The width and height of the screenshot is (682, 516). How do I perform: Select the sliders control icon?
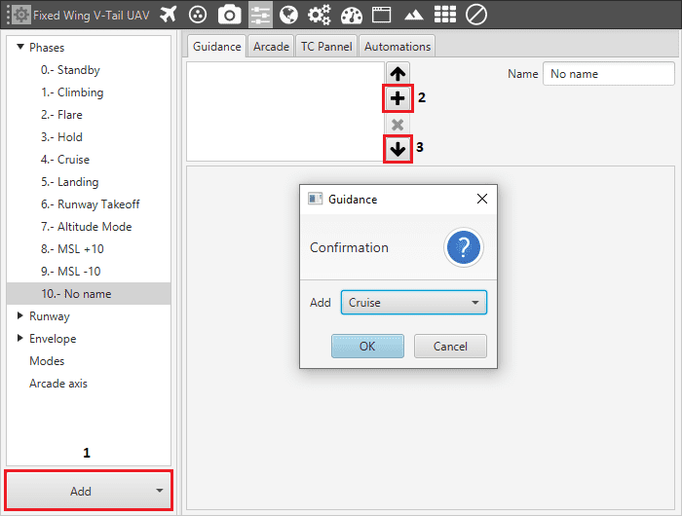[x=260, y=15]
